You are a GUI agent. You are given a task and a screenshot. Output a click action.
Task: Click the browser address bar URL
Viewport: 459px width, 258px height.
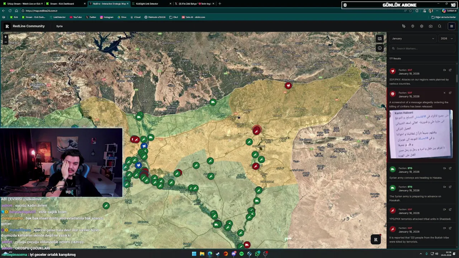pyautogui.click(x=41, y=11)
